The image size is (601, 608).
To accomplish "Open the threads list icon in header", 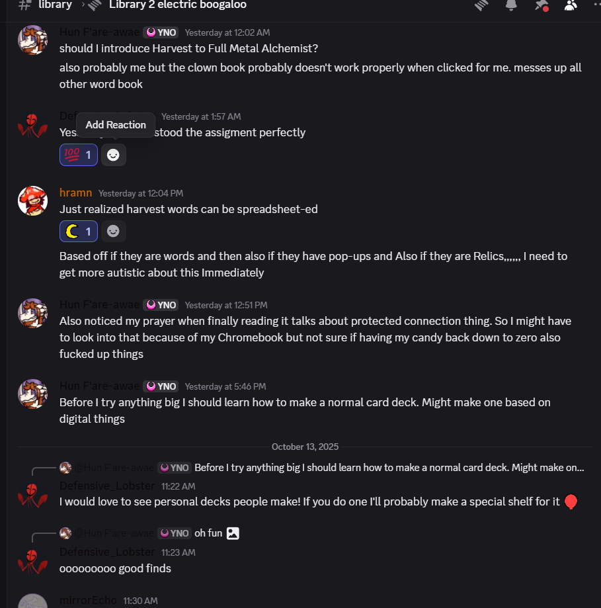I will pyautogui.click(x=482, y=5).
